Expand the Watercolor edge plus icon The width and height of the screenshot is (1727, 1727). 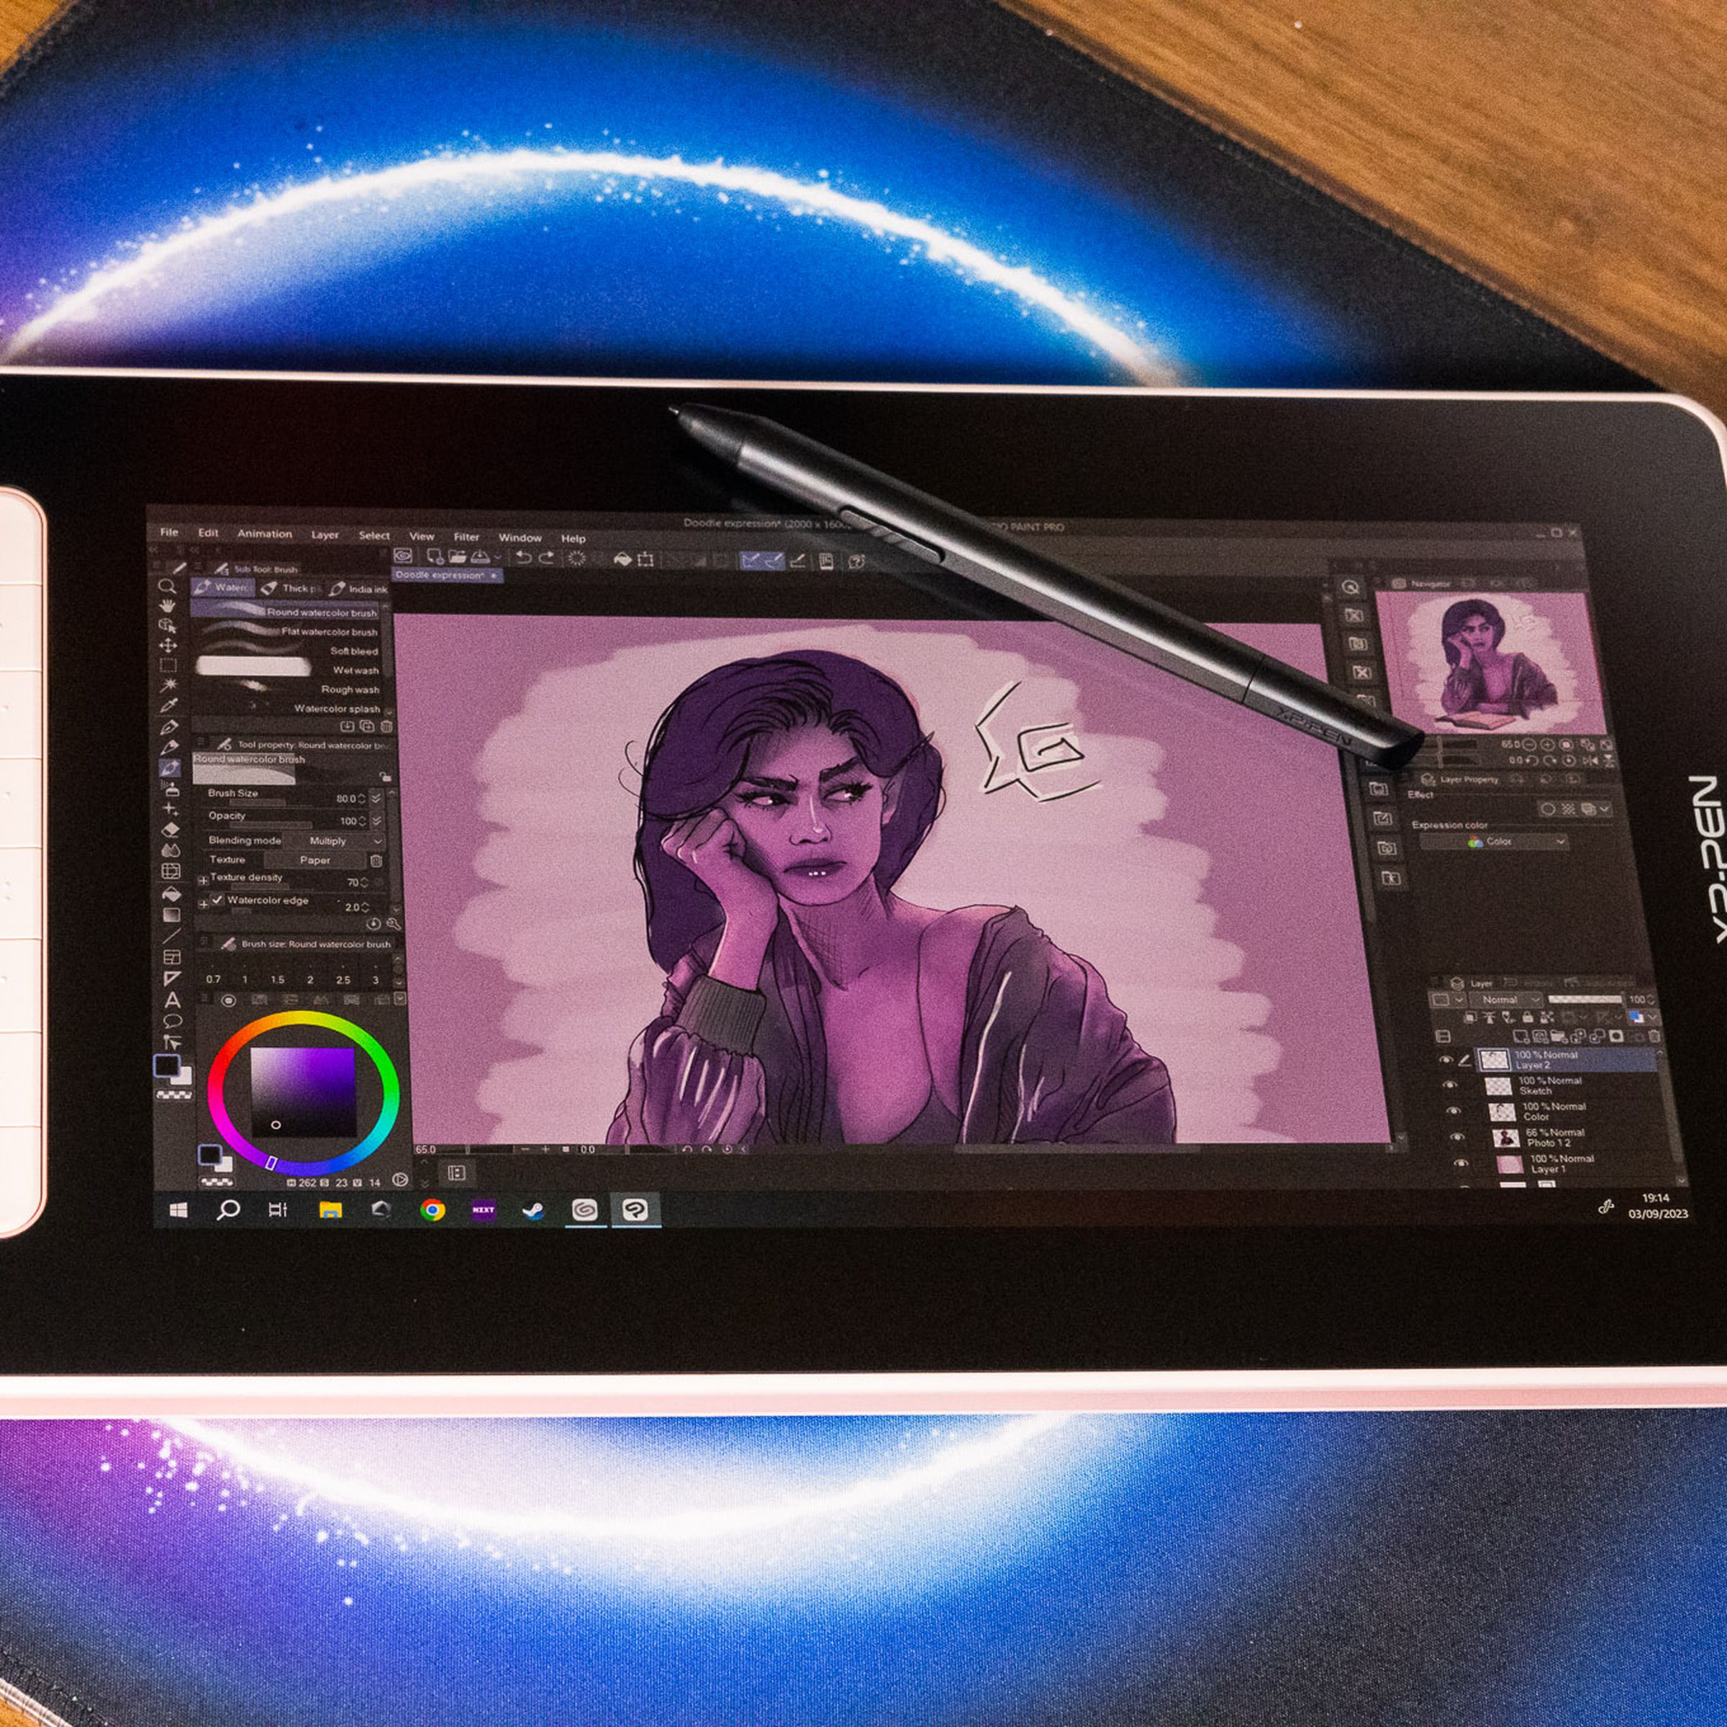(204, 905)
